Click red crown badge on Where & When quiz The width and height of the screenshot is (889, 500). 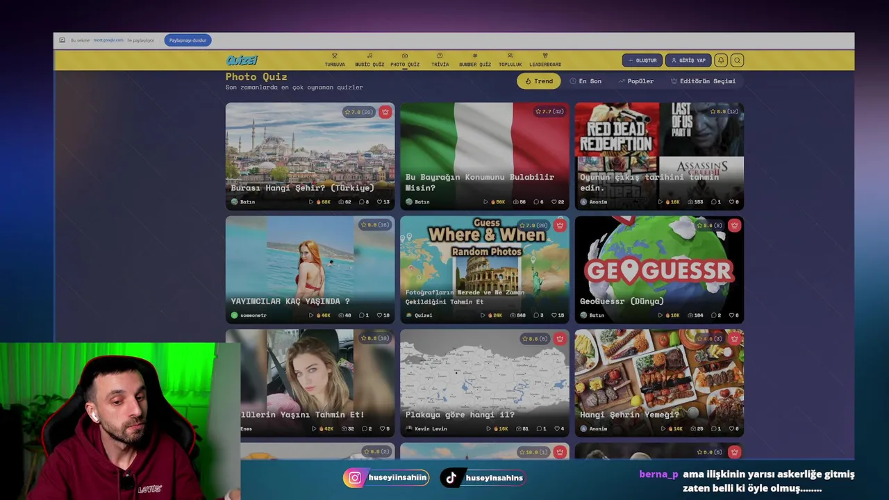[560, 225]
